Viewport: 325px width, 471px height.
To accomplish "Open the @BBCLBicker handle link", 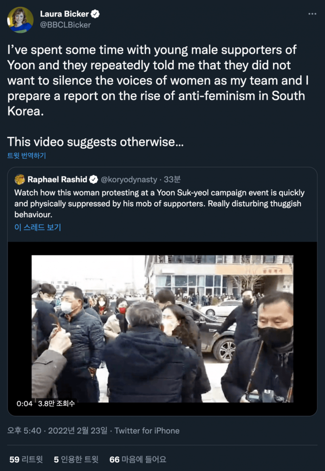I will coord(65,25).
